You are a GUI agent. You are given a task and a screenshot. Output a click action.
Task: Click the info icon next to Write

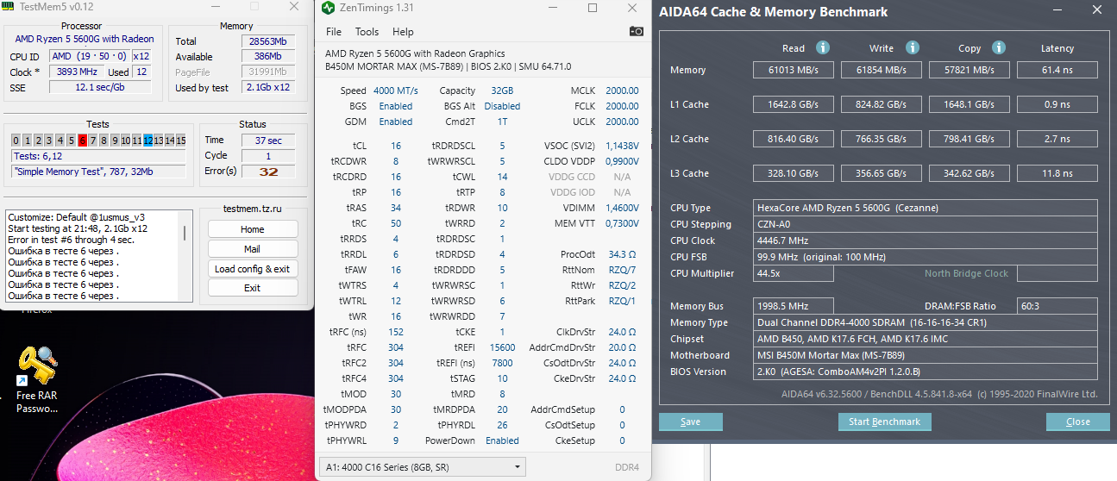[913, 48]
